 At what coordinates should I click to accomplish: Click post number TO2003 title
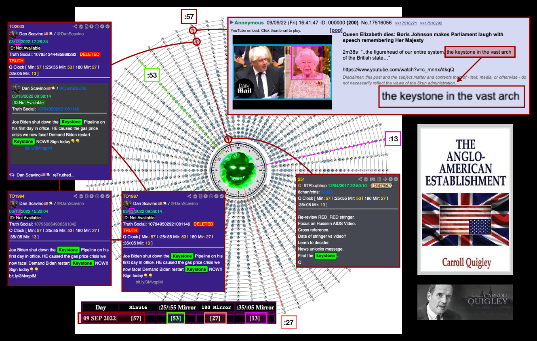click(17, 27)
